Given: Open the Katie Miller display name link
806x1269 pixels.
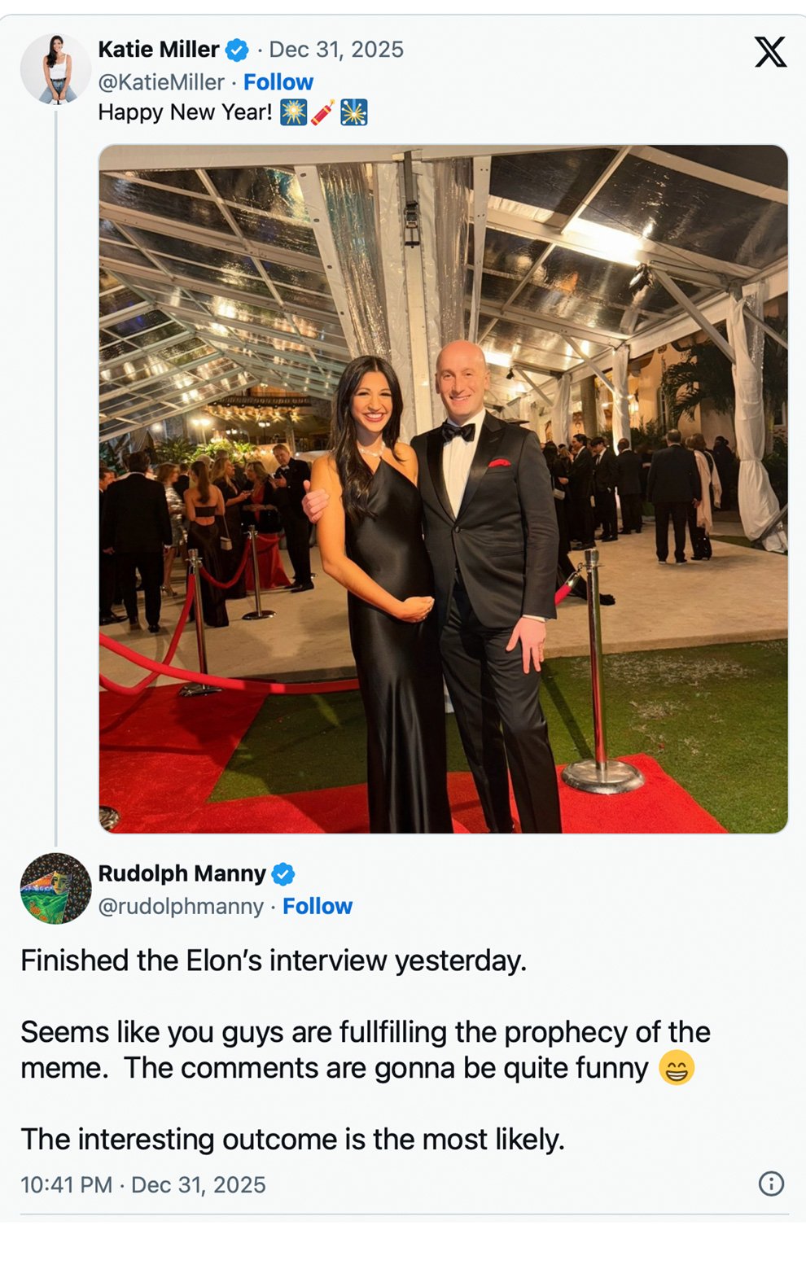Looking at the screenshot, I should [158, 50].
